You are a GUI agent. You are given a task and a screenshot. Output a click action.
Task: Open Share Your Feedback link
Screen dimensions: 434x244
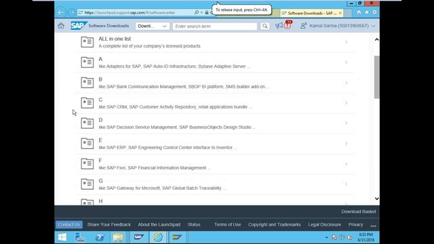[x=109, y=224]
